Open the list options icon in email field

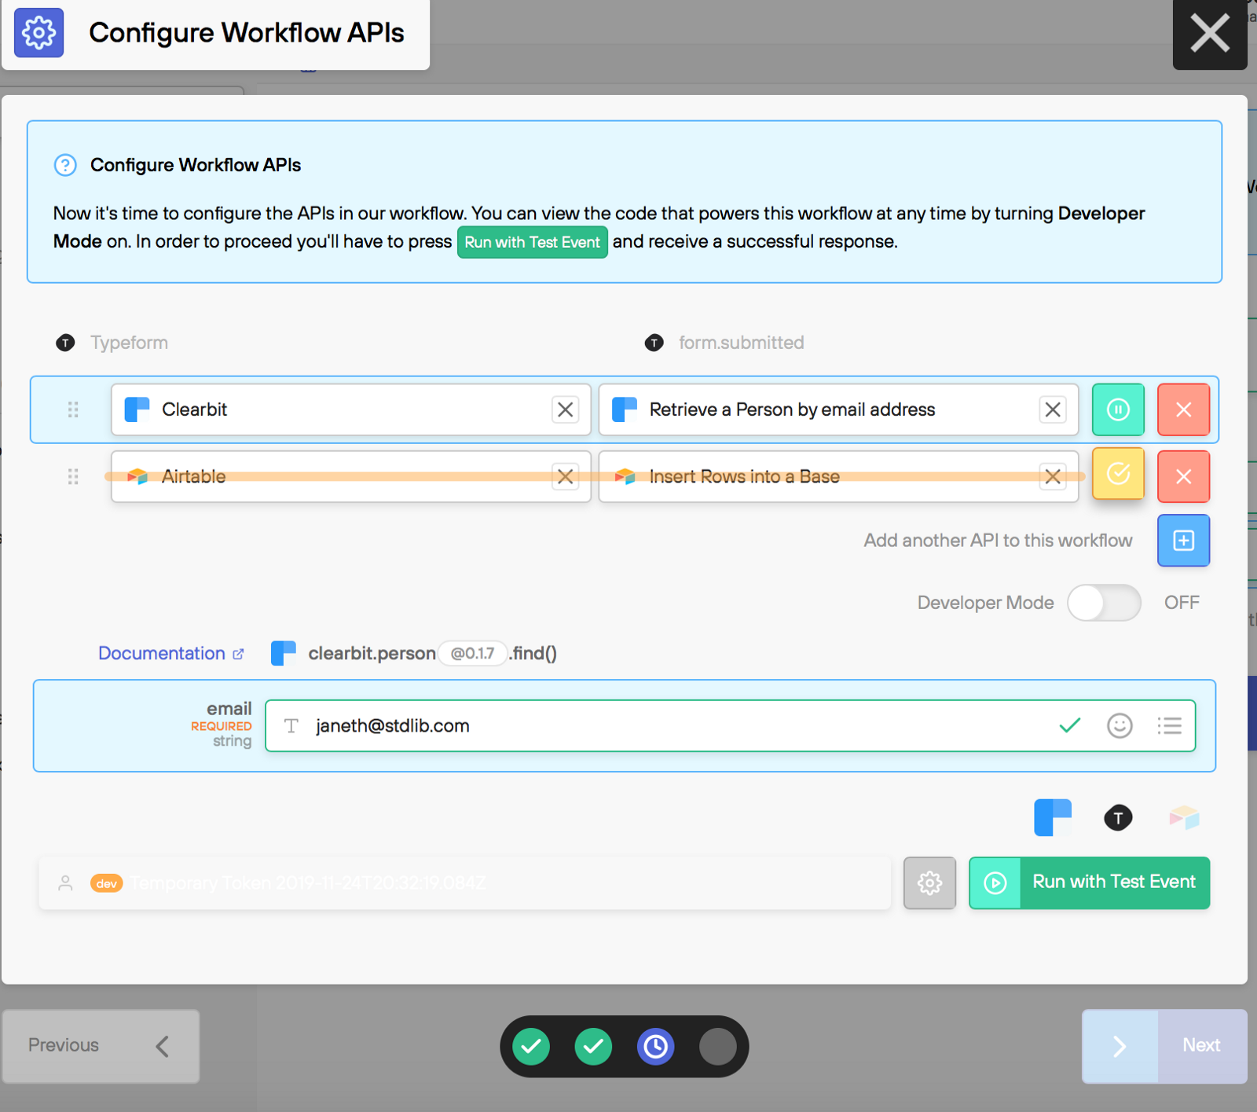(1169, 725)
